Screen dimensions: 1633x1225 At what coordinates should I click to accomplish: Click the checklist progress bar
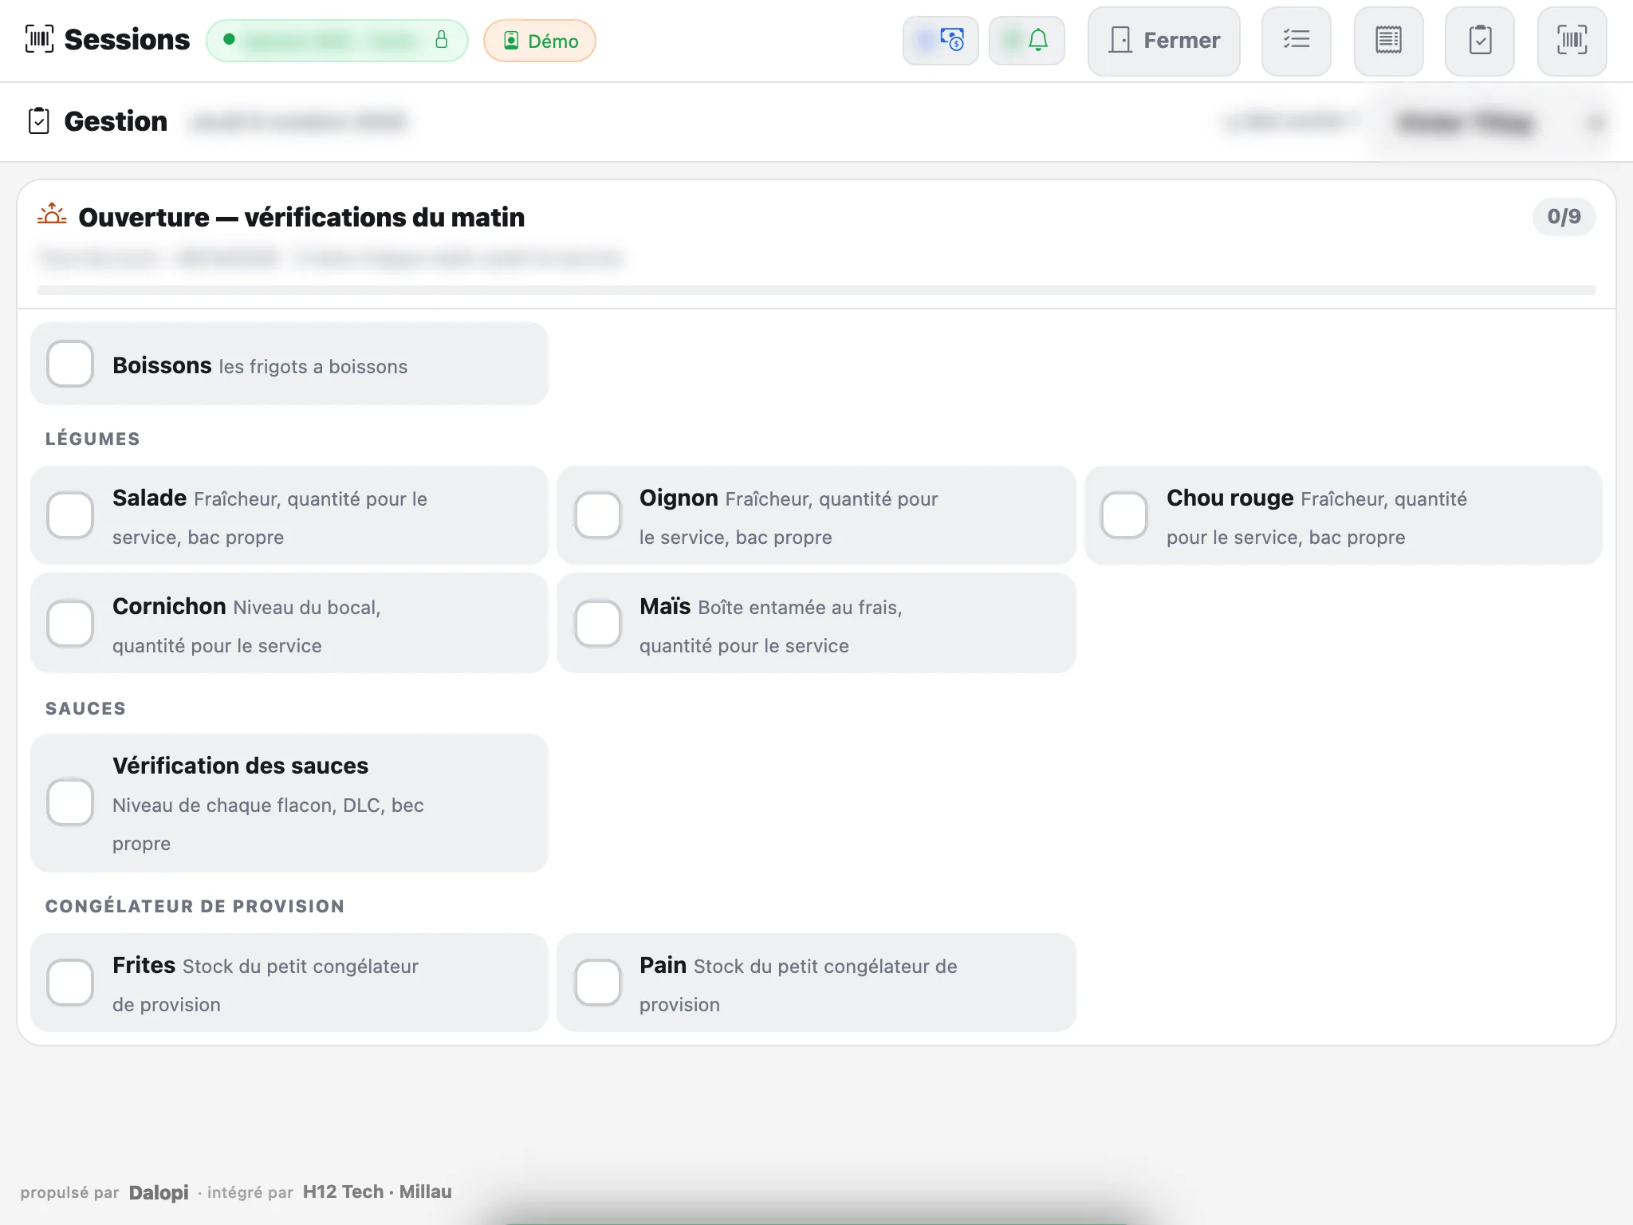[x=816, y=290]
